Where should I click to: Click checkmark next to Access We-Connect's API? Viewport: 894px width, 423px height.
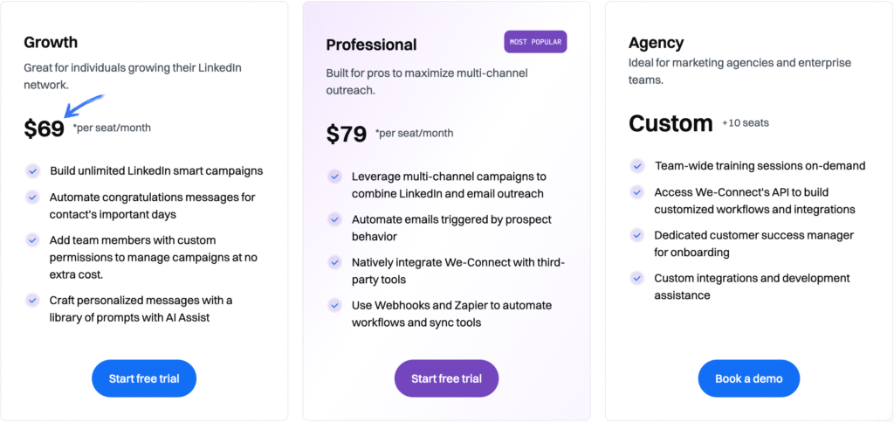pos(637,192)
